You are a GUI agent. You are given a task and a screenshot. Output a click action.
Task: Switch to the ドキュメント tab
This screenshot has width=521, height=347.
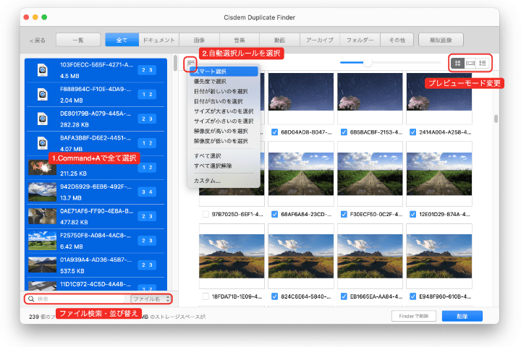pos(158,40)
